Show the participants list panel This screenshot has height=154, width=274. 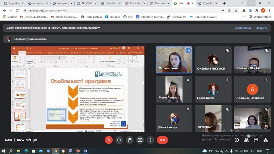(x=246, y=140)
